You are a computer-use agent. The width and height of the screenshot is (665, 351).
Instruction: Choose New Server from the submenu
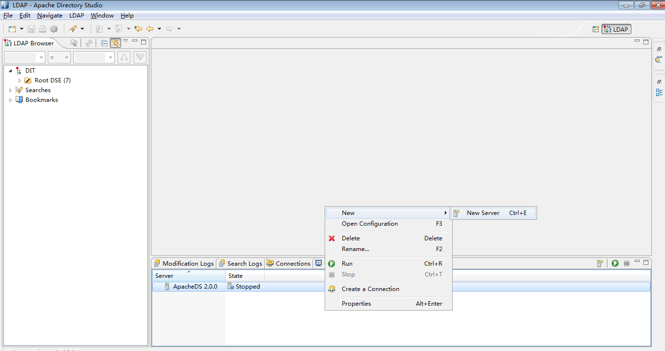[x=493, y=213]
